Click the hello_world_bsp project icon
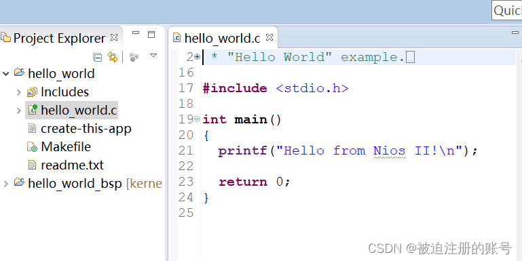Image resolution: width=522 pixels, height=261 pixels. [19, 182]
